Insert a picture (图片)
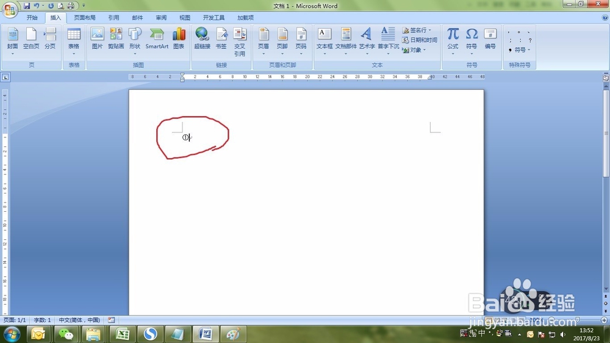610x343 pixels. click(x=97, y=39)
